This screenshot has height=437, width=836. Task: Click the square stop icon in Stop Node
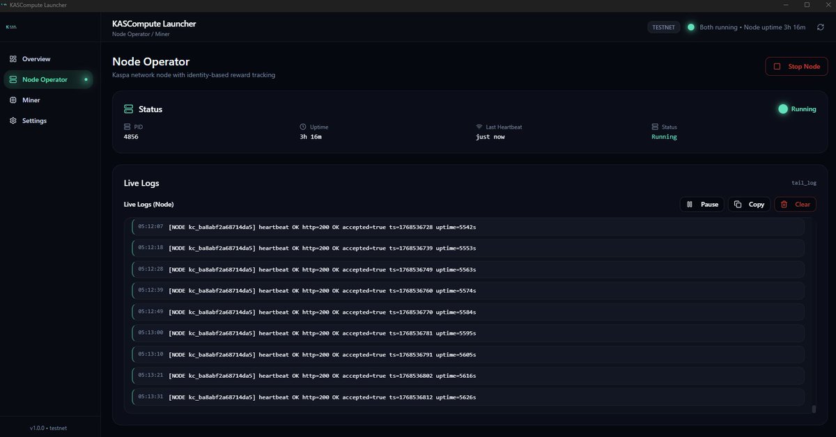(x=777, y=66)
